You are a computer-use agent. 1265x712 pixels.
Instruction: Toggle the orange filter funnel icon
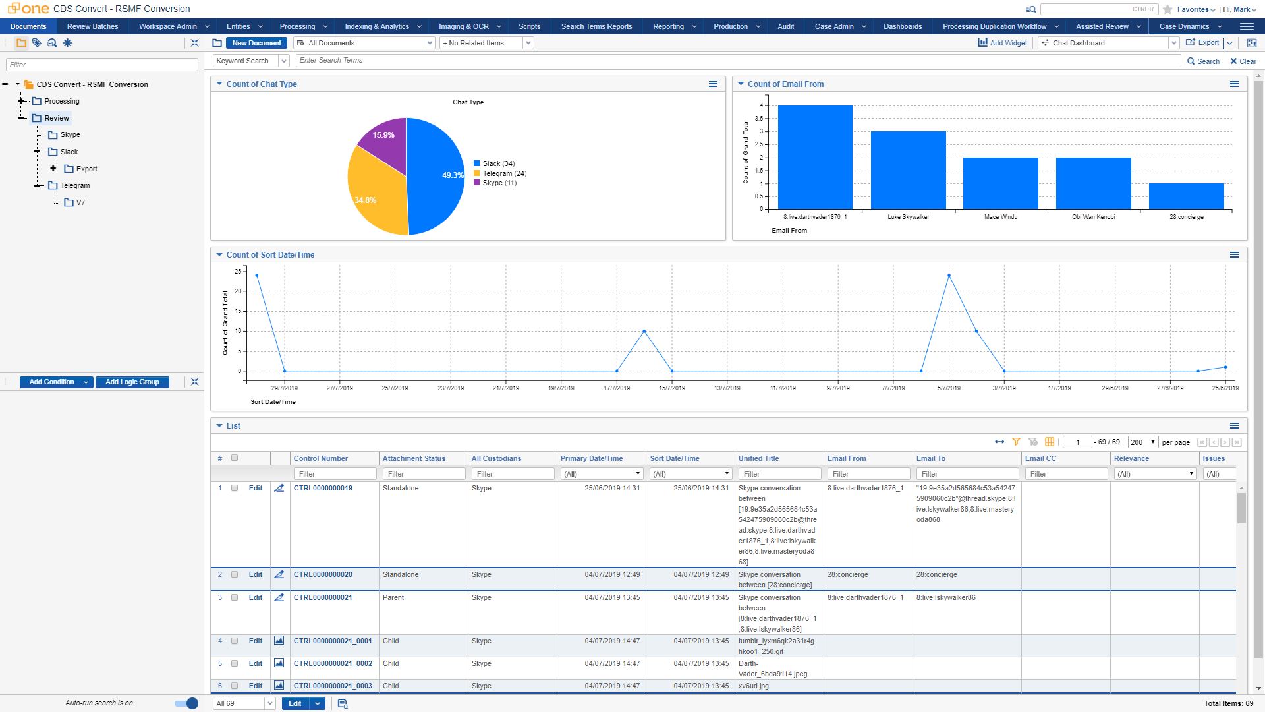tap(1016, 442)
